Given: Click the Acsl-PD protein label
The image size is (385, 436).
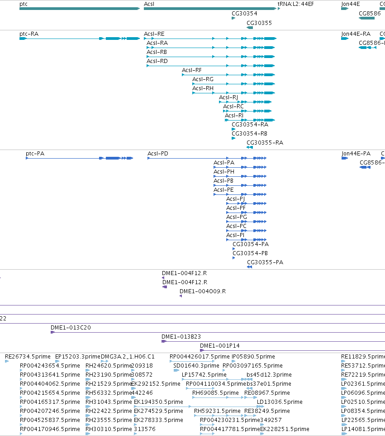Looking at the screenshot, I should tap(157, 154).
